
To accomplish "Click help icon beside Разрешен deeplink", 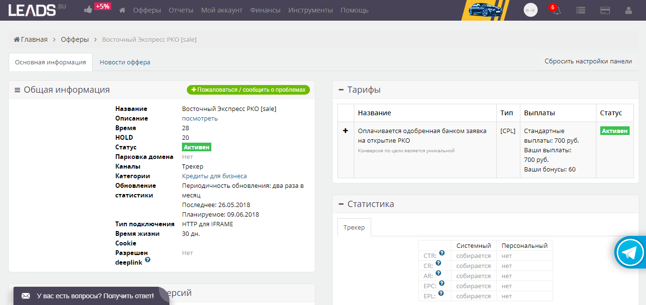I will click(148, 259).
